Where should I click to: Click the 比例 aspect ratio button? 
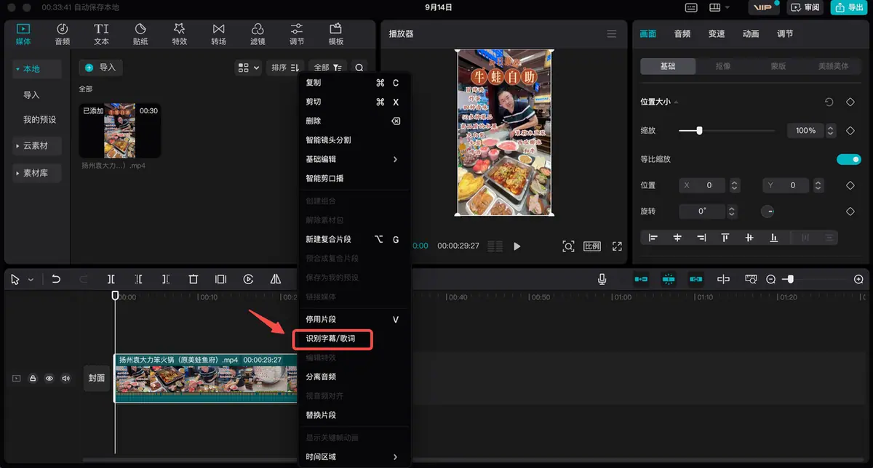[x=592, y=246]
